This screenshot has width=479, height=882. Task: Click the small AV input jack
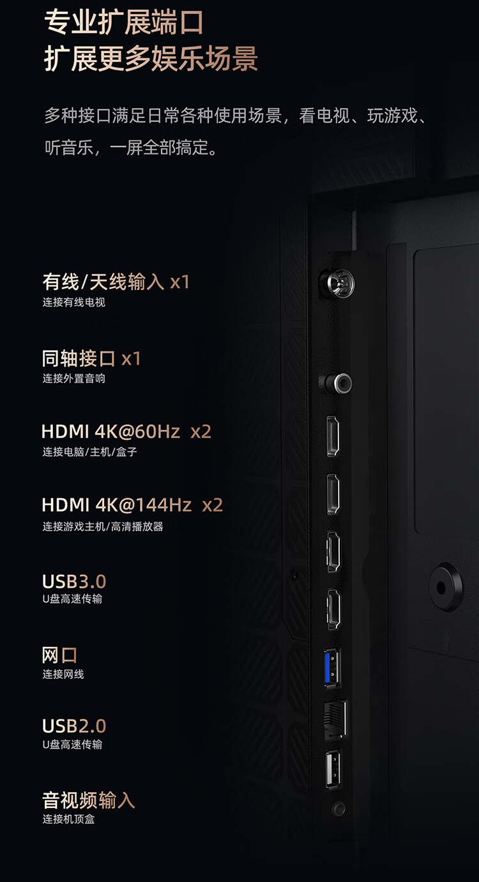click(x=339, y=809)
